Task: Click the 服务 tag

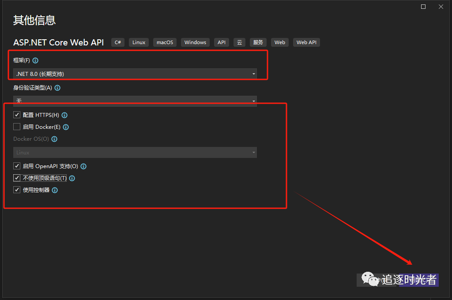Action: pos(258,42)
